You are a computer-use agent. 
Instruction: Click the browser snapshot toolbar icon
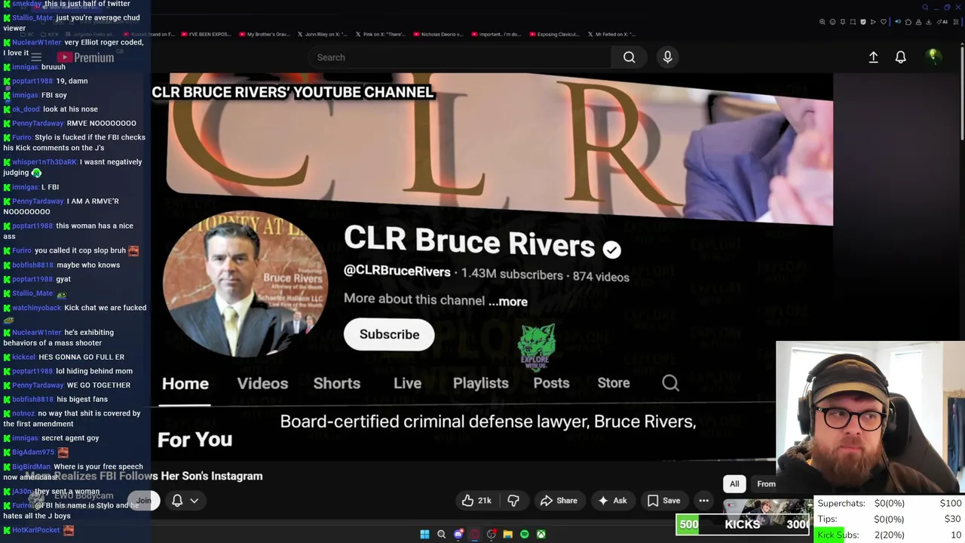click(853, 22)
